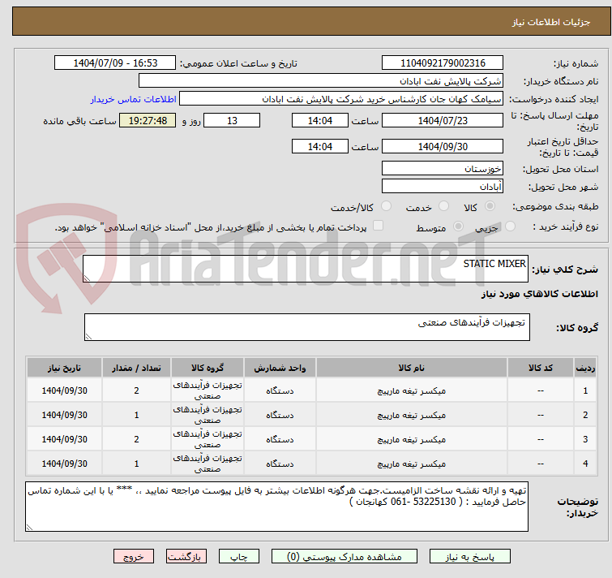
Task: Click the 'خروج' exit button
Action: pos(134,557)
